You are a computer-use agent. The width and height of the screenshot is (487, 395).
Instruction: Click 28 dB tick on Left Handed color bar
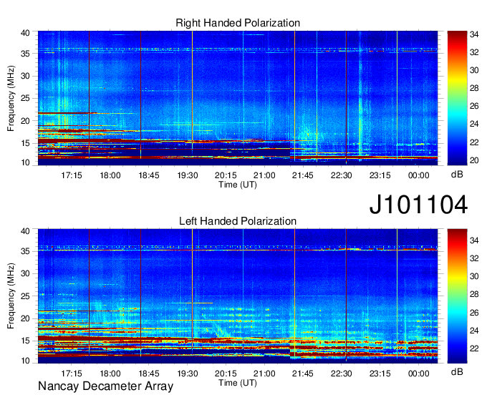tap(474, 295)
